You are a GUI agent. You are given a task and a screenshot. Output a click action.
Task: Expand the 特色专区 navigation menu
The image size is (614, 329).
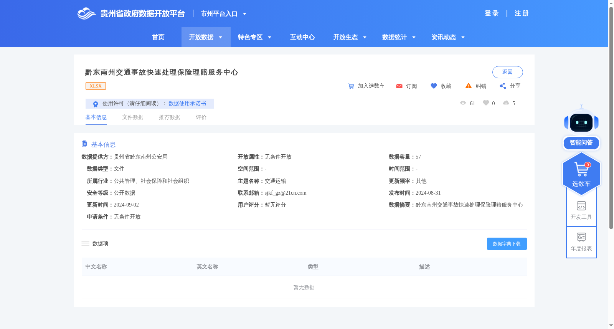pos(254,37)
